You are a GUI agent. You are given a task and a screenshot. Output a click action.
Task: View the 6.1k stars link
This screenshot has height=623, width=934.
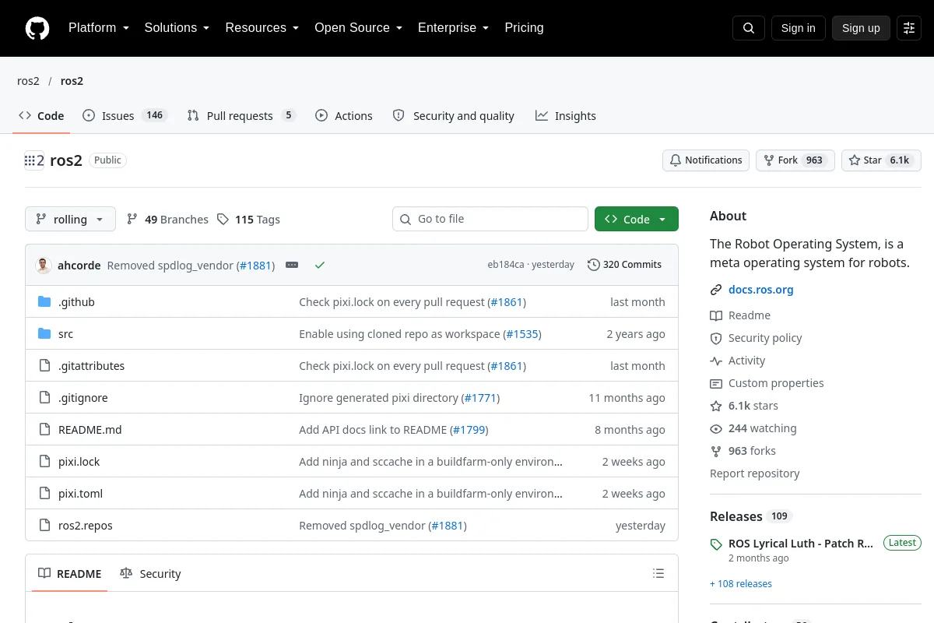pos(744,406)
